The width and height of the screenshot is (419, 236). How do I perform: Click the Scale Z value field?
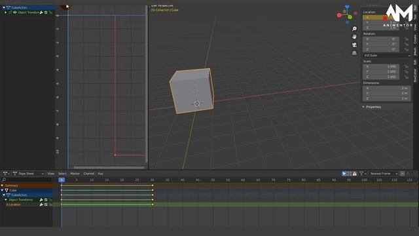pyautogui.click(x=380, y=77)
